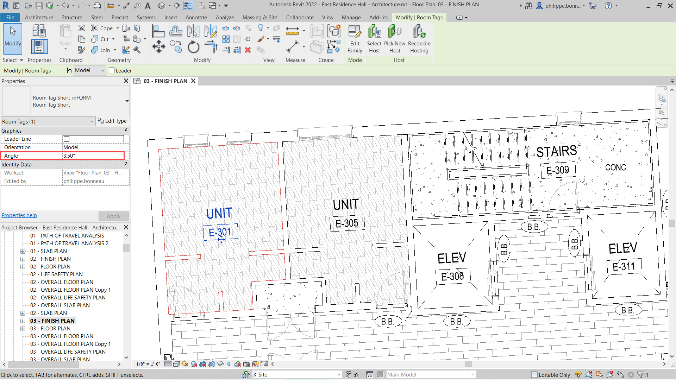Select the E-305 room tag
The height and width of the screenshot is (380, 676).
pyautogui.click(x=347, y=223)
